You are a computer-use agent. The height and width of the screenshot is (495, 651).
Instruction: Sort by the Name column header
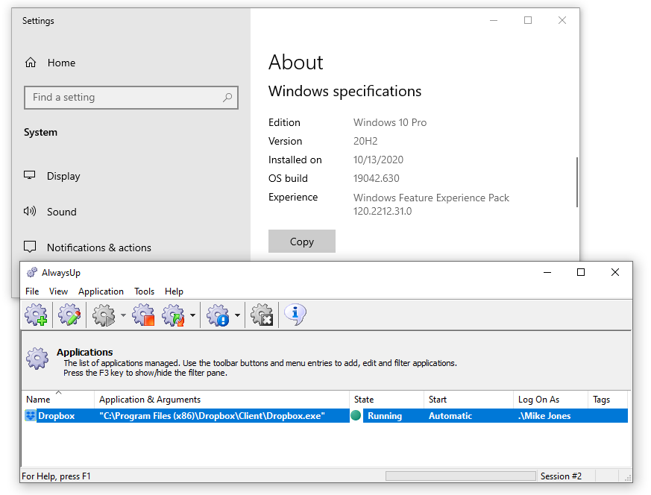pyautogui.click(x=57, y=399)
